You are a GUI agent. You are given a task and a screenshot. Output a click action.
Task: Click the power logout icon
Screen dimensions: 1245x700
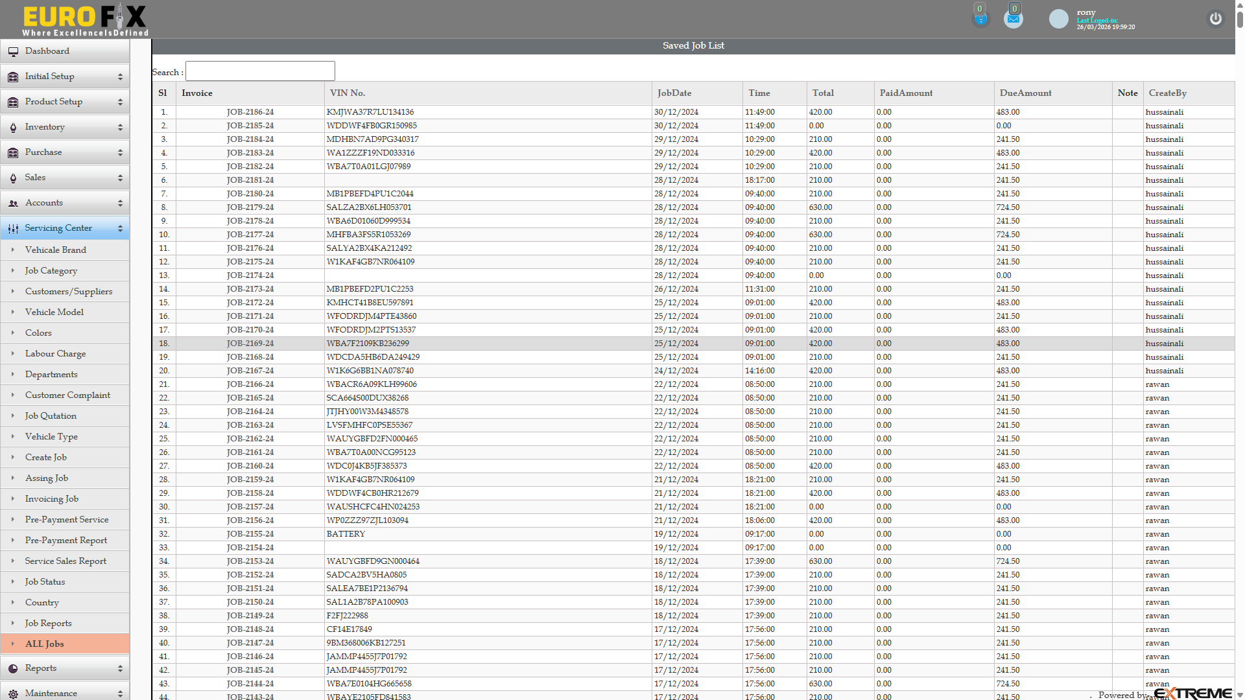1216,19
